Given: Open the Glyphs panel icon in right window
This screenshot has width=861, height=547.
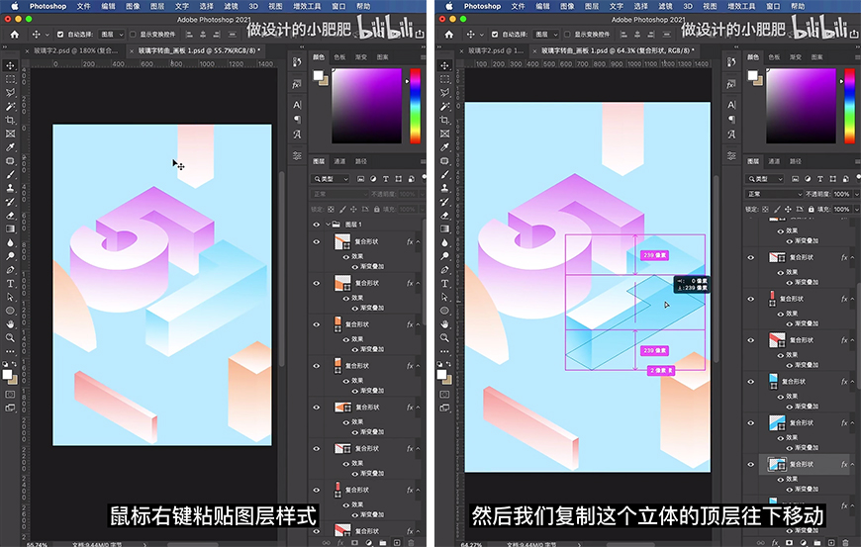Looking at the screenshot, I should pos(731,134).
